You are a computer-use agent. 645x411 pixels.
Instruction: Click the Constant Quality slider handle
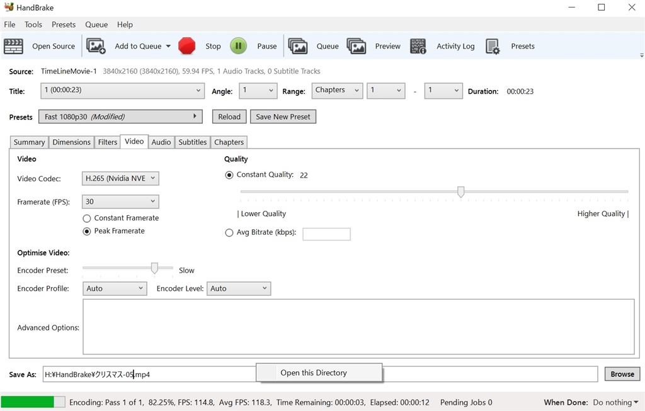pyautogui.click(x=460, y=192)
